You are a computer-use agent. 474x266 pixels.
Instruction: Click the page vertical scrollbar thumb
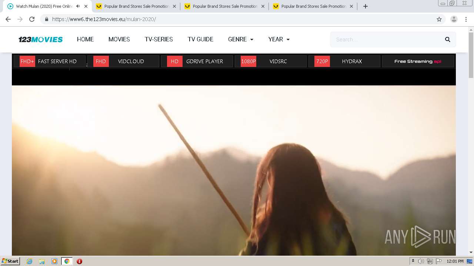pos(471,55)
